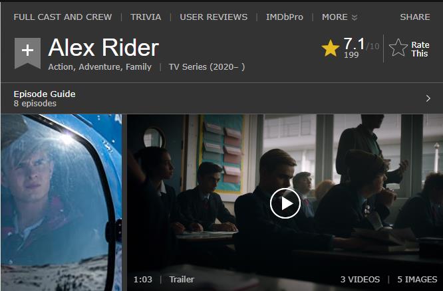This screenshot has width=443, height=291.
Task: Select the Family genre link
Action: click(138, 67)
